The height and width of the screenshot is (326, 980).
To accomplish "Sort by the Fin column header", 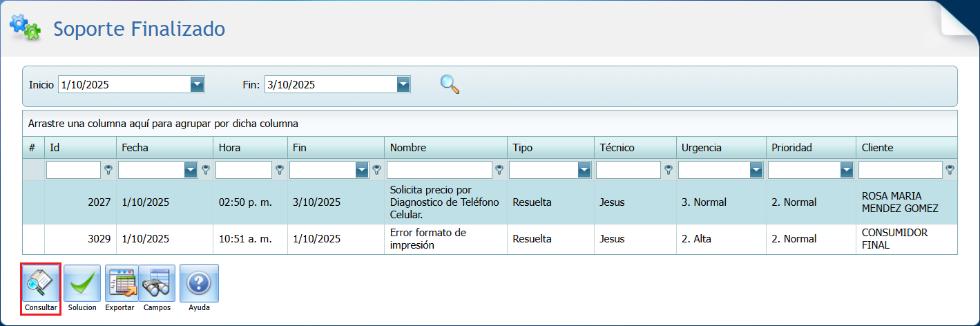I will click(x=336, y=148).
